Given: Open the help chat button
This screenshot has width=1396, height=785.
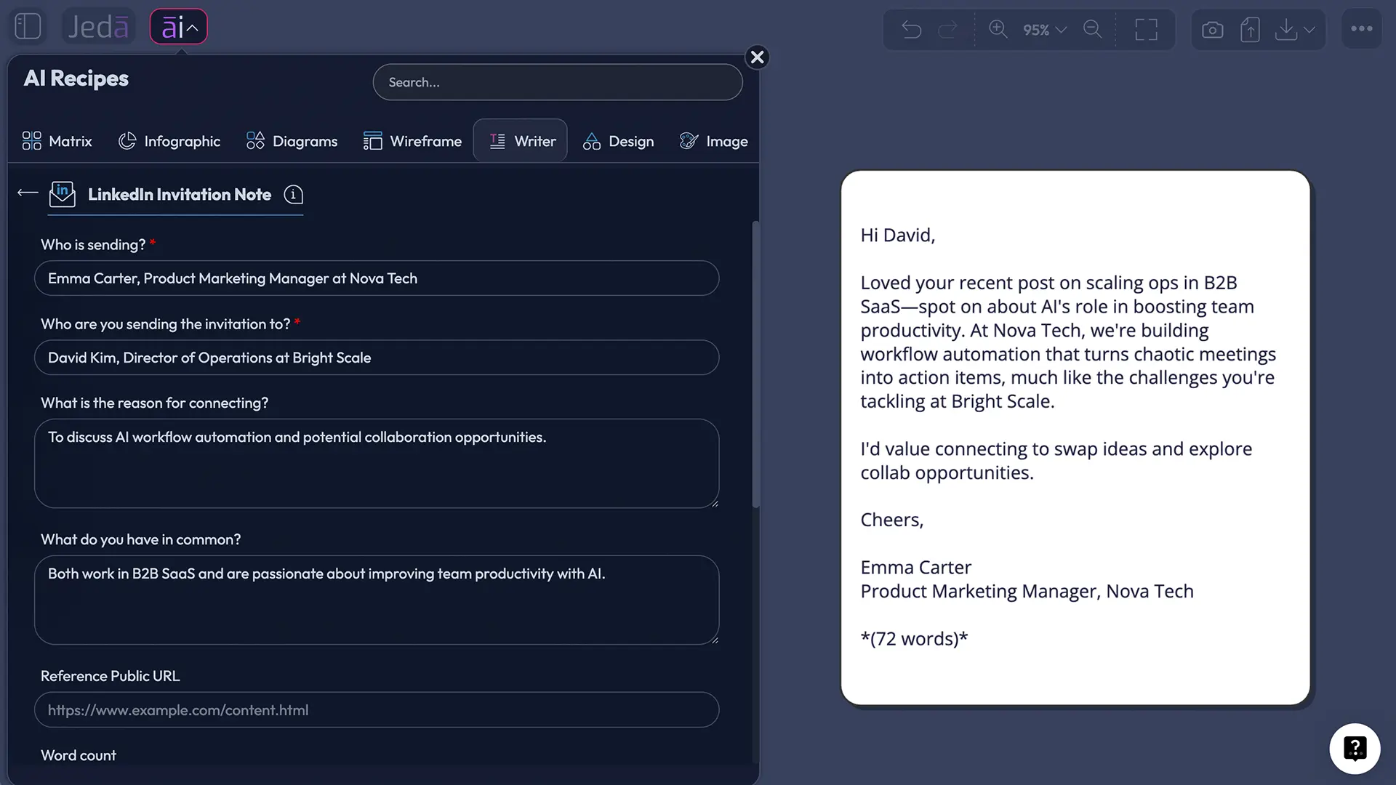Looking at the screenshot, I should pos(1355,749).
